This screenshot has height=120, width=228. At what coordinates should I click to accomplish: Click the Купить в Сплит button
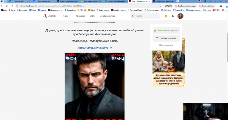[207, 6]
